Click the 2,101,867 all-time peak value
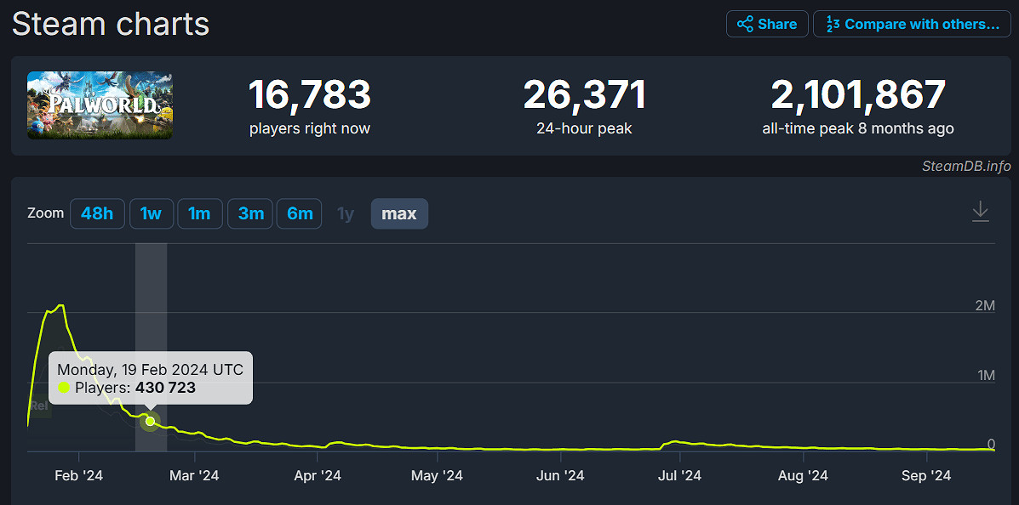 tap(858, 95)
